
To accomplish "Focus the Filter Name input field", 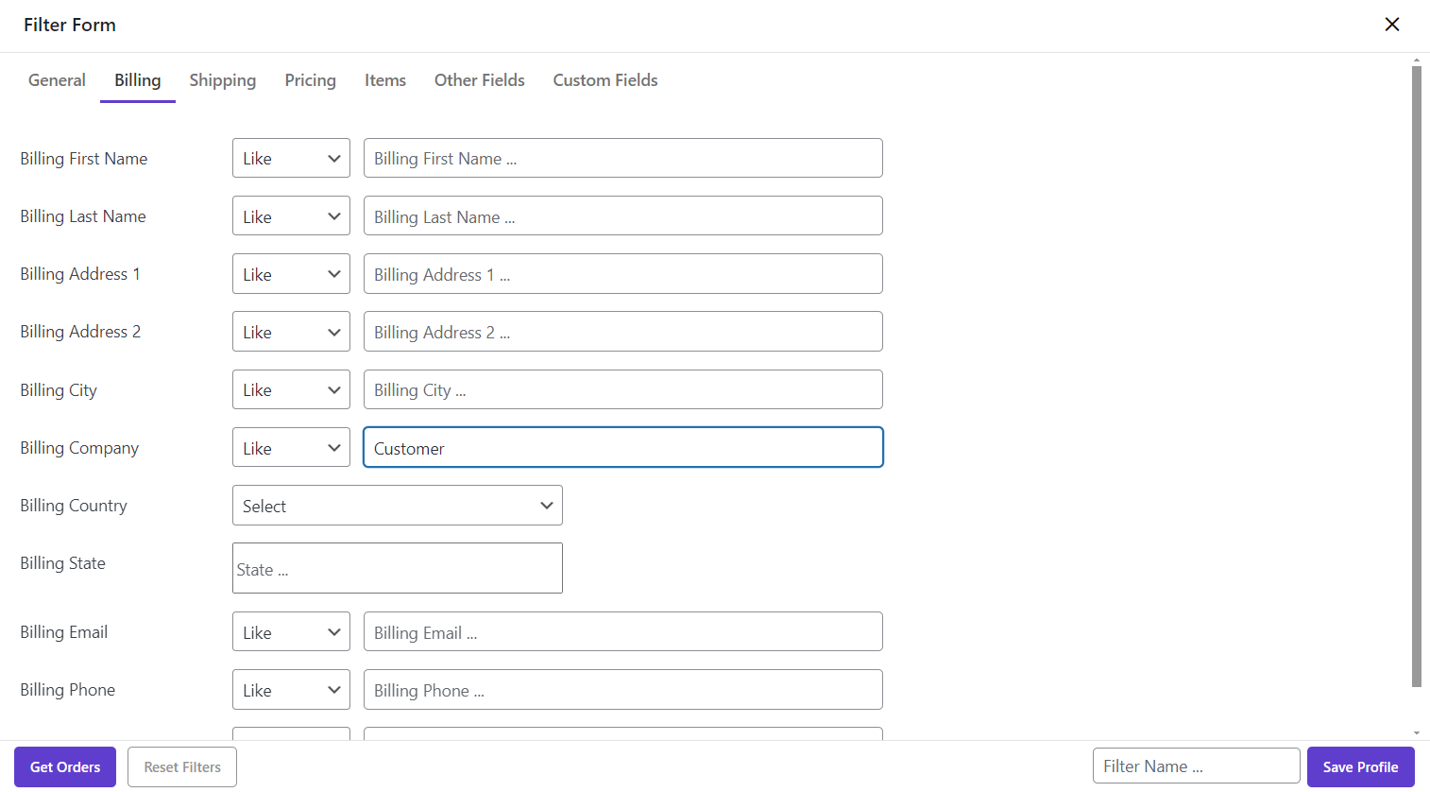I will click(x=1196, y=766).
